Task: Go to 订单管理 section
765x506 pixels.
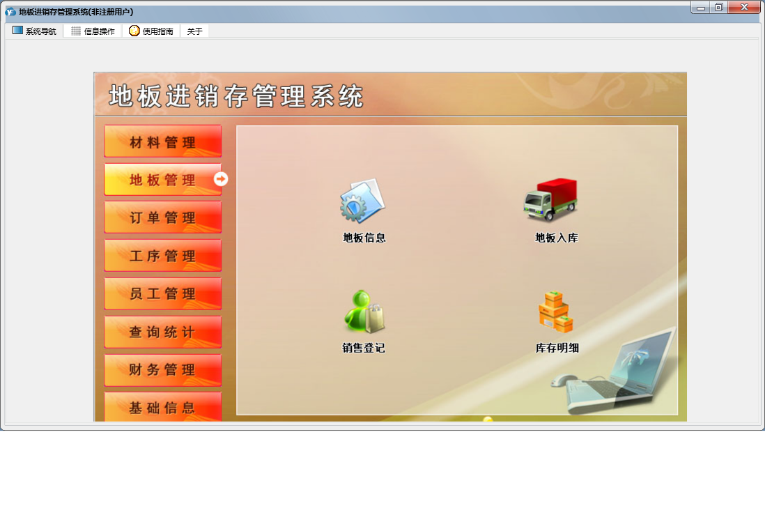Action: click(x=163, y=217)
